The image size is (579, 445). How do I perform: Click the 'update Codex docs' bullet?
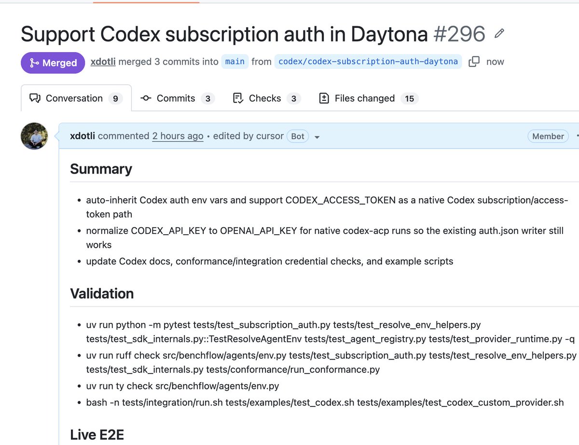click(269, 261)
